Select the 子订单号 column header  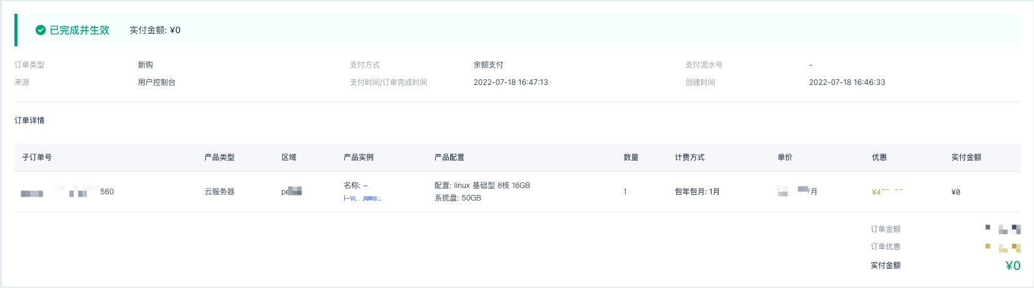coord(37,157)
